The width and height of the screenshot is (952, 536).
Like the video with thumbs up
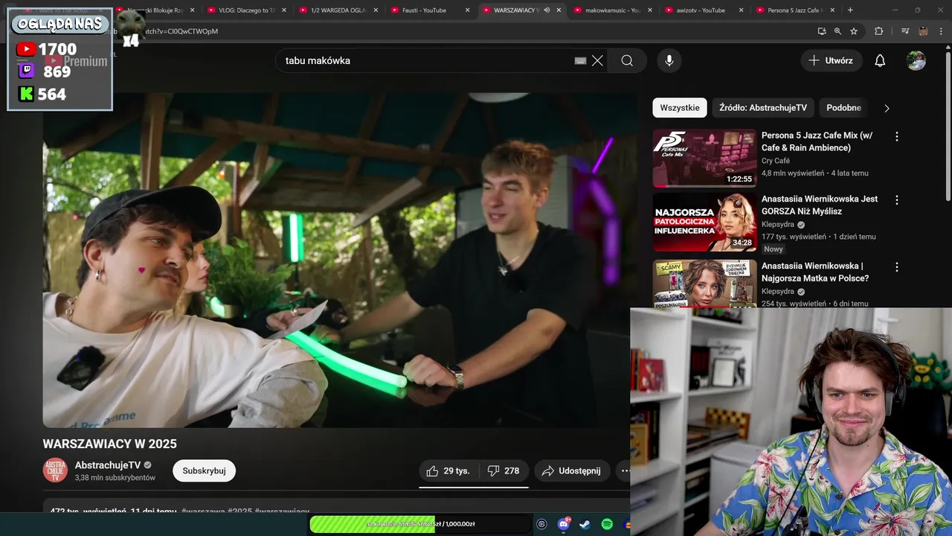pos(448,470)
